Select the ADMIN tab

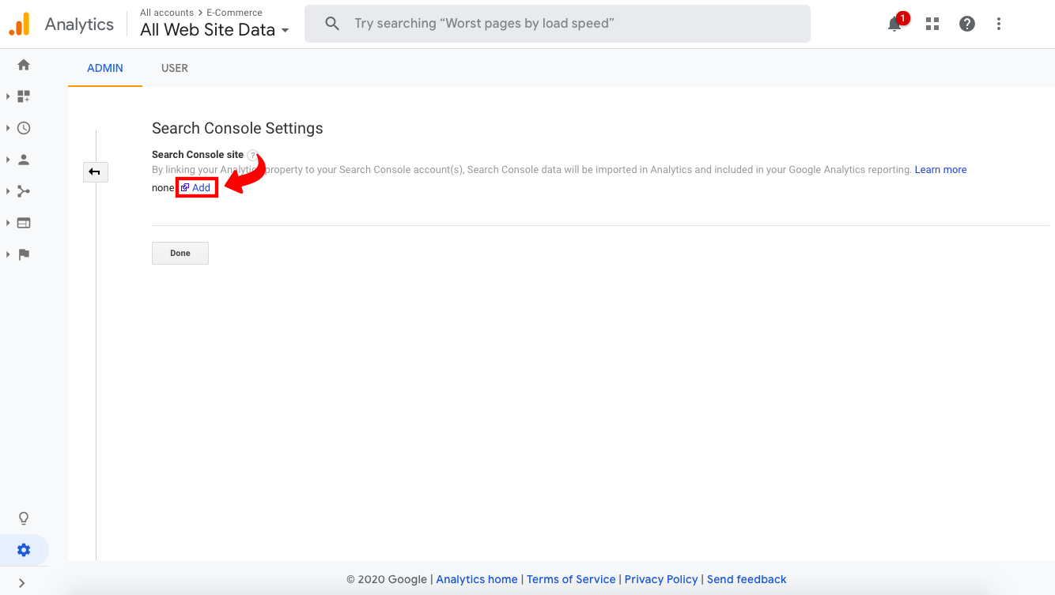coord(104,68)
